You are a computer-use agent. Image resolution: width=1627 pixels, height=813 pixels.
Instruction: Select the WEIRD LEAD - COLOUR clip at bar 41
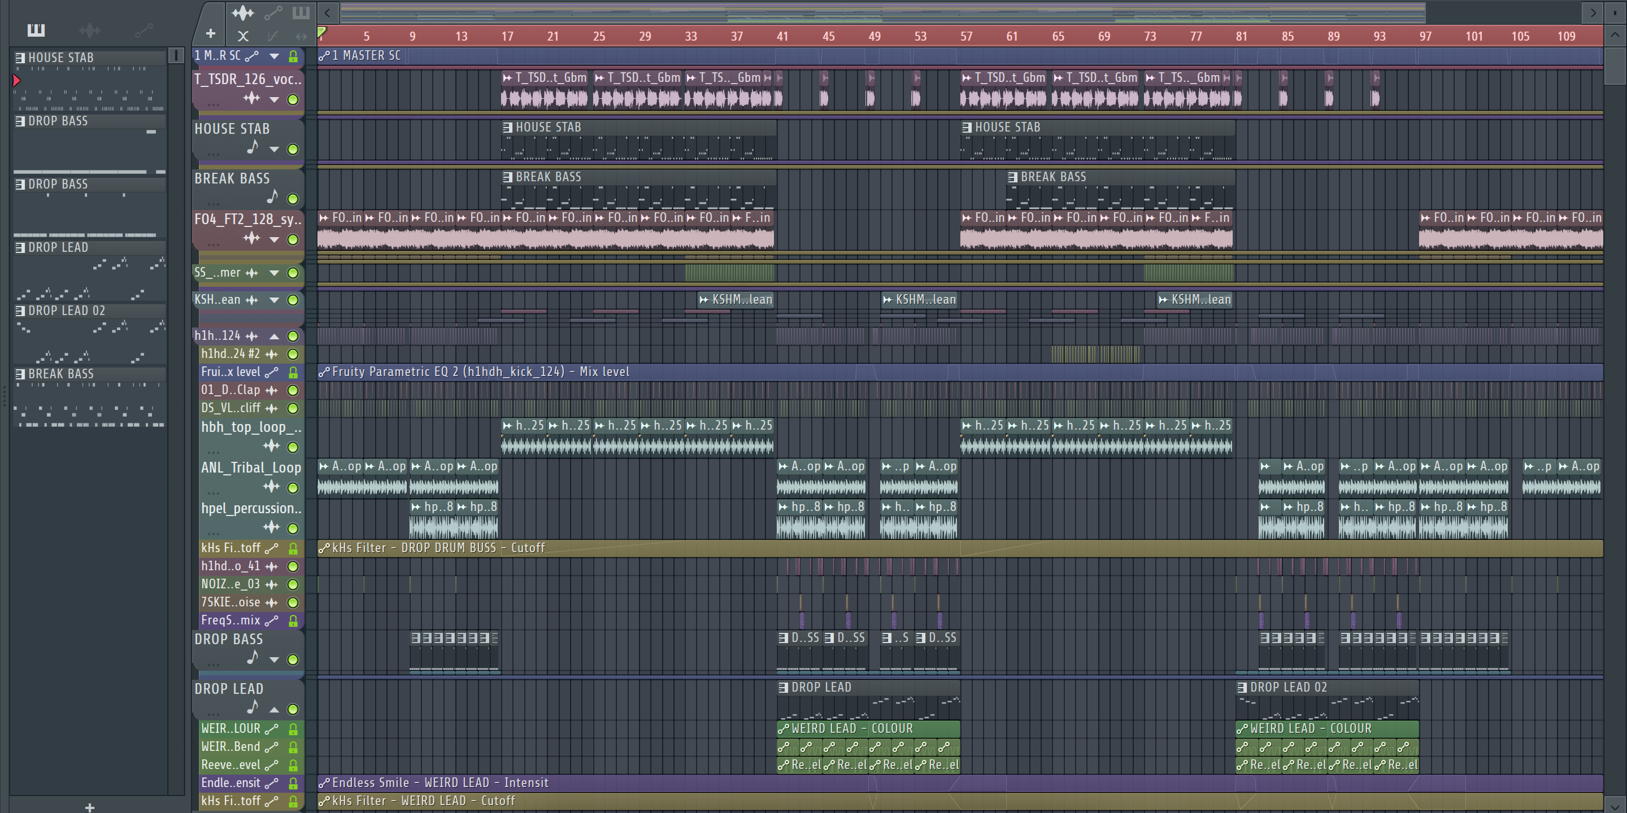pos(868,729)
